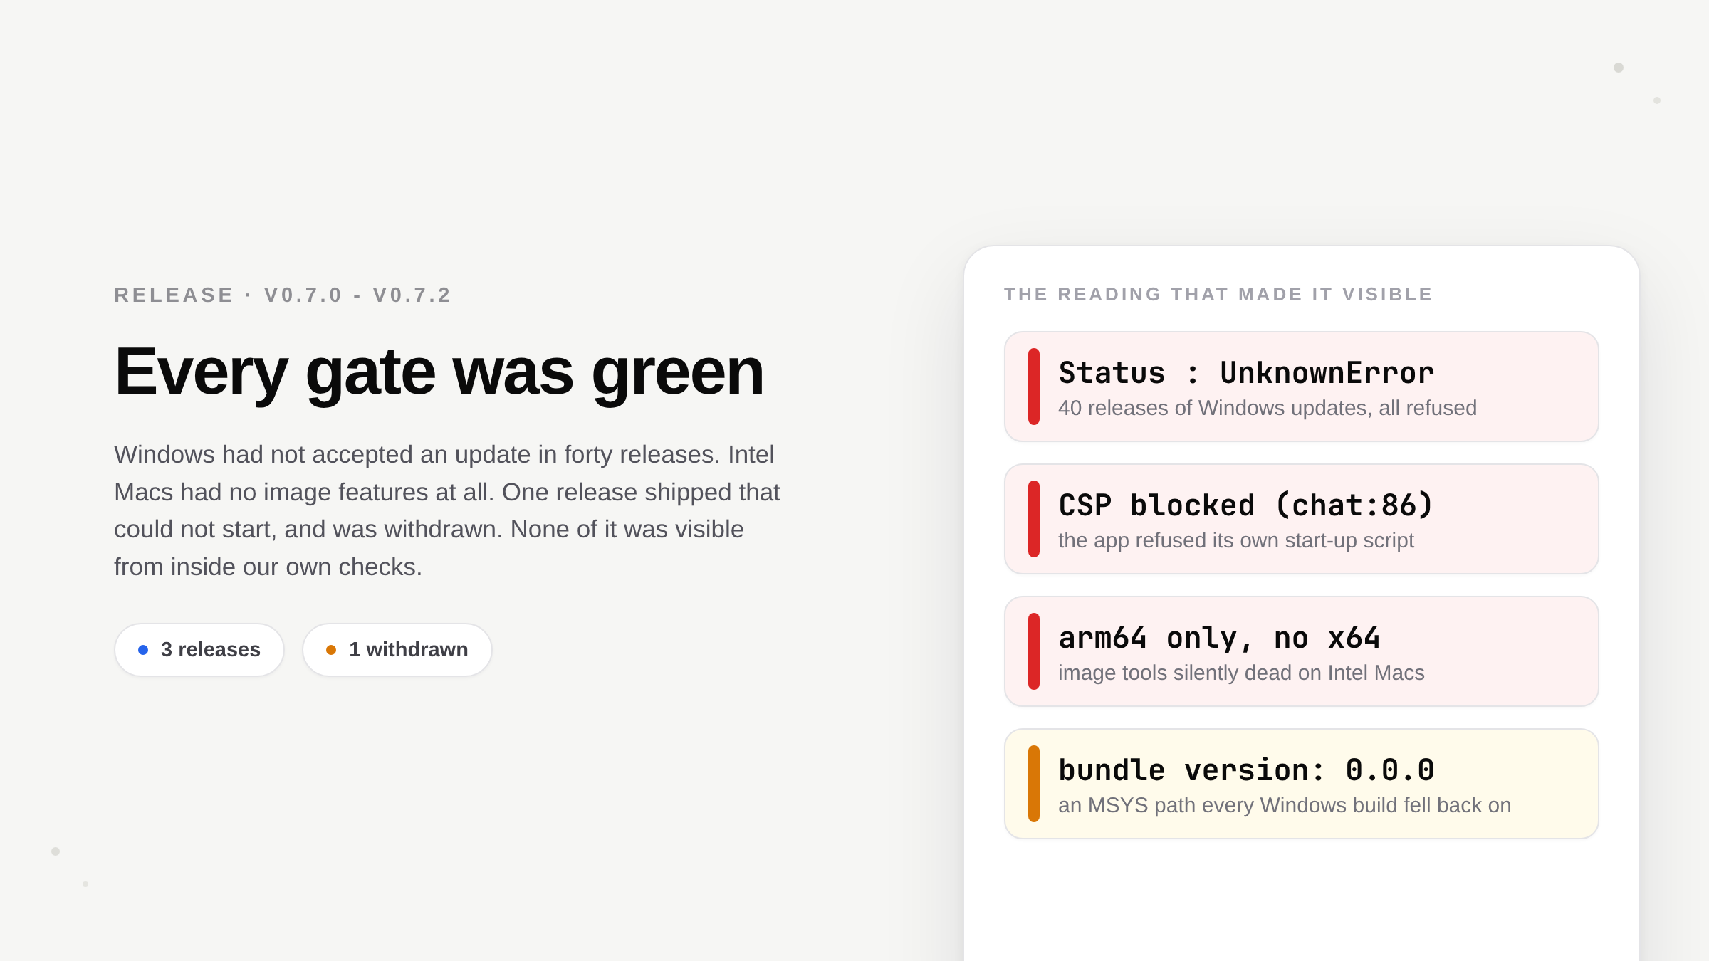Viewport: 1709px width, 961px height.
Task: Click orange bar beside bundle version entry
Action: point(1034,784)
